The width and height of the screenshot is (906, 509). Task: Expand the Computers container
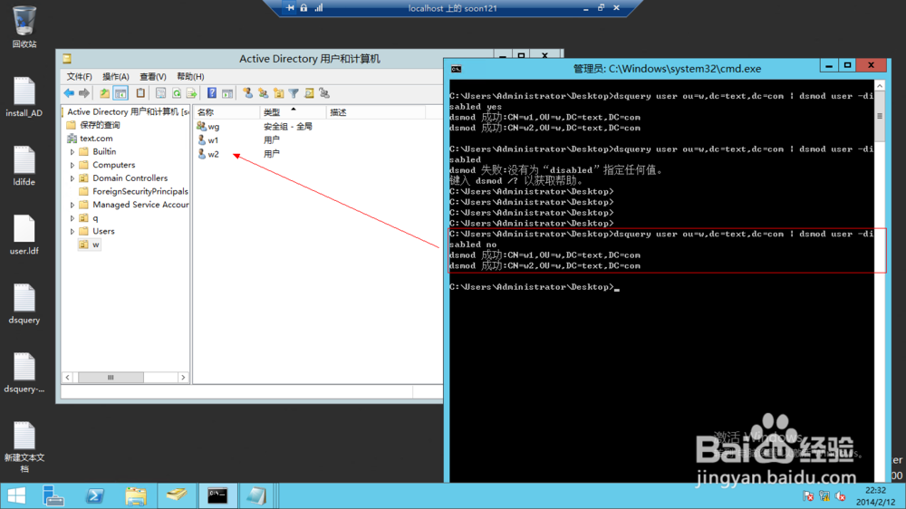[72, 165]
